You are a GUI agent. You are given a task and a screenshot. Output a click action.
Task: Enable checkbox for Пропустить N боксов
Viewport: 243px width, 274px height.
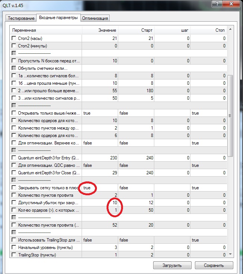14,60
